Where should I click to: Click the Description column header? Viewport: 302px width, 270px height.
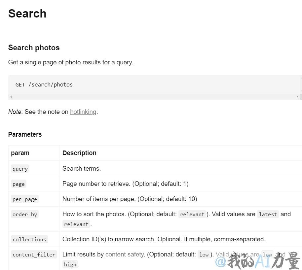pos(79,153)
